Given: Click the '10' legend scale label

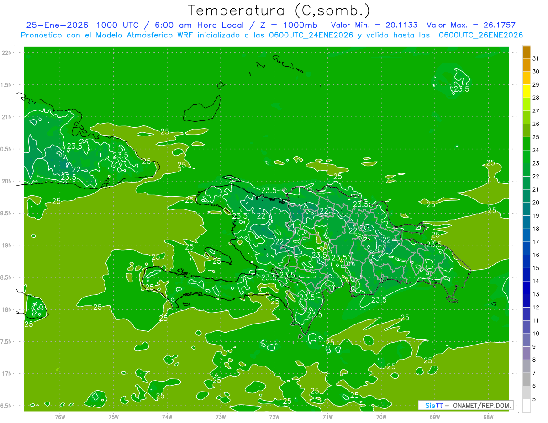Looking at the screenshot, I should tap(536, 334).
